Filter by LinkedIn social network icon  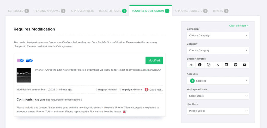[x=227, y=65]
